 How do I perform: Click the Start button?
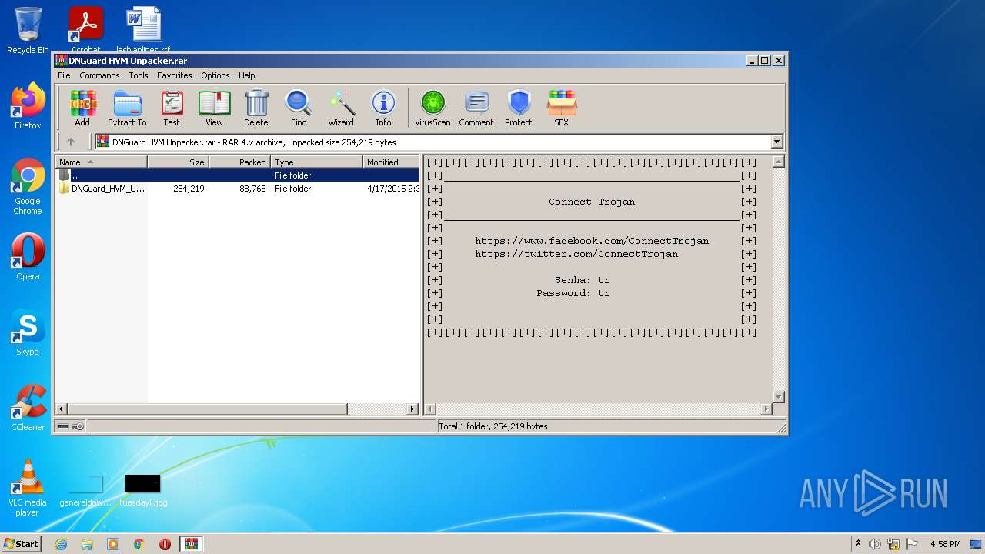click(21, 544)
